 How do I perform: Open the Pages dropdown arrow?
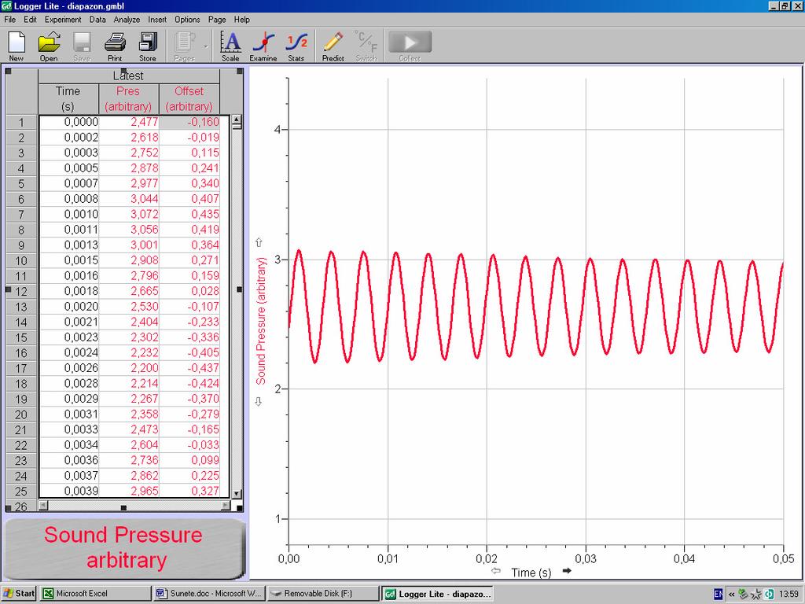tap(206, 46)
